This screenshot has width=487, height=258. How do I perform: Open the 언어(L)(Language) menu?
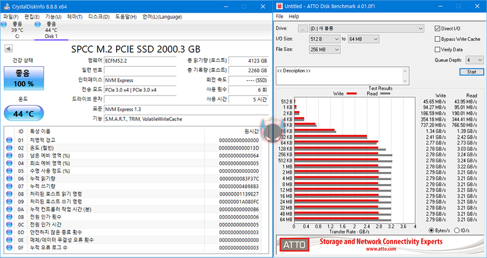(162, 17)
